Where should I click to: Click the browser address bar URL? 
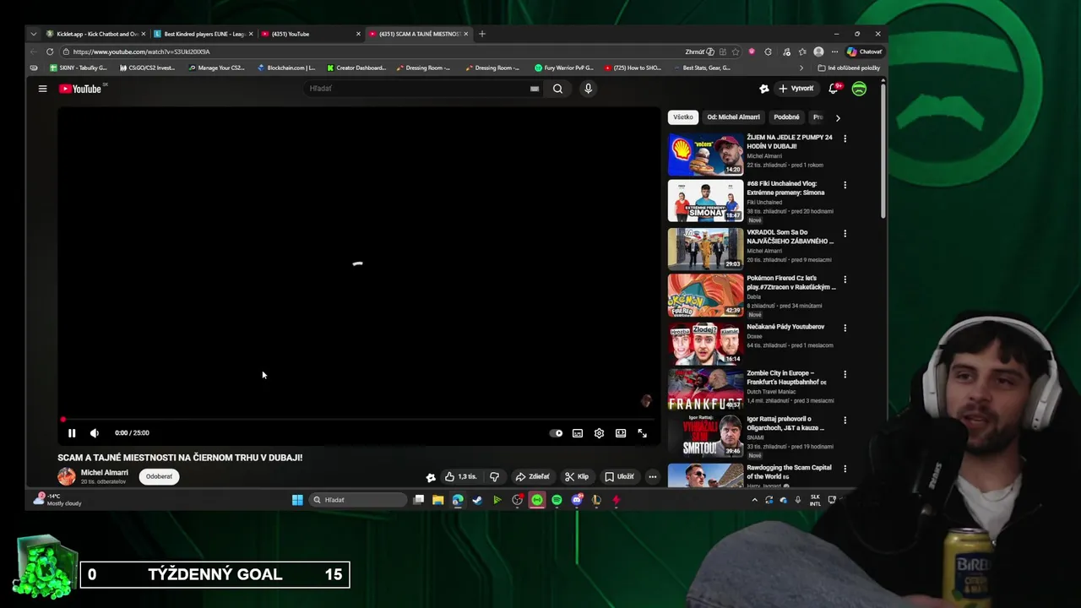coord(142,52)
